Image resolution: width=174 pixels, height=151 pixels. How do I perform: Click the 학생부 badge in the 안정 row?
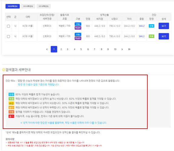(x=78, y=28)
